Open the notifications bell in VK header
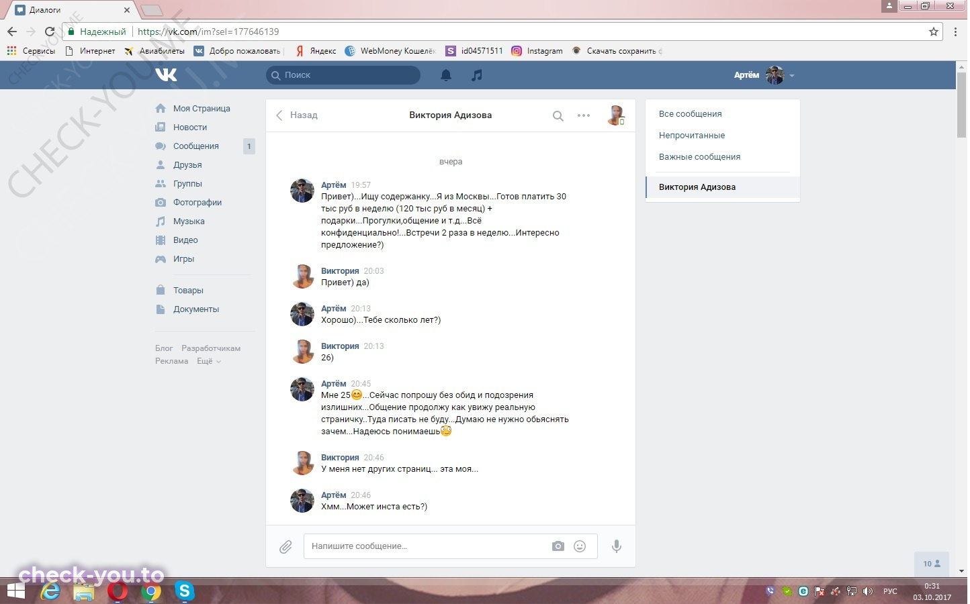The height and width of the screenshot is (604, 970). coord(446,75)
